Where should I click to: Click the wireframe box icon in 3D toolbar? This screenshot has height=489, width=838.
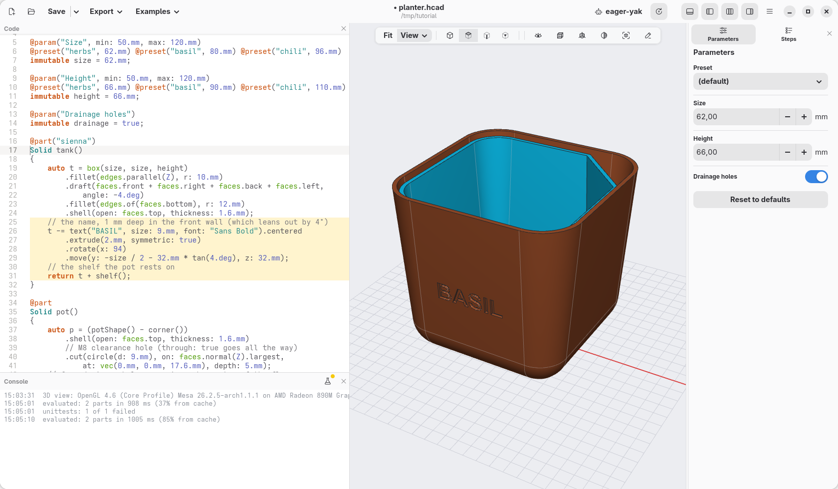[x=560, y=35]
